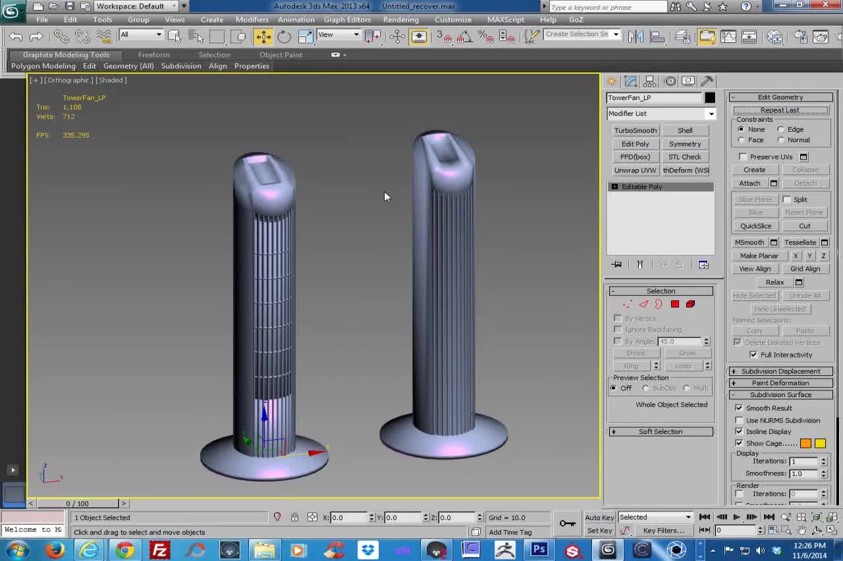Expand the Soft Selection rollout
843x561 pixels.
point(661,432)
